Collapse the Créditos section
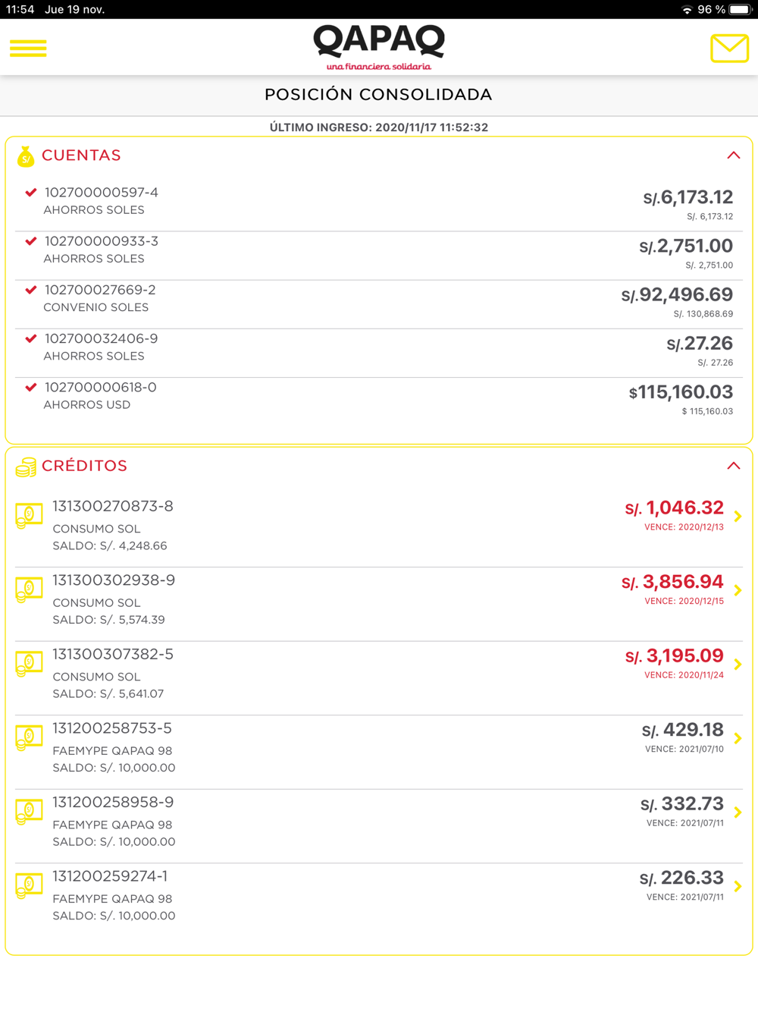The image size is (758, 1012). [x=733, y=466]
